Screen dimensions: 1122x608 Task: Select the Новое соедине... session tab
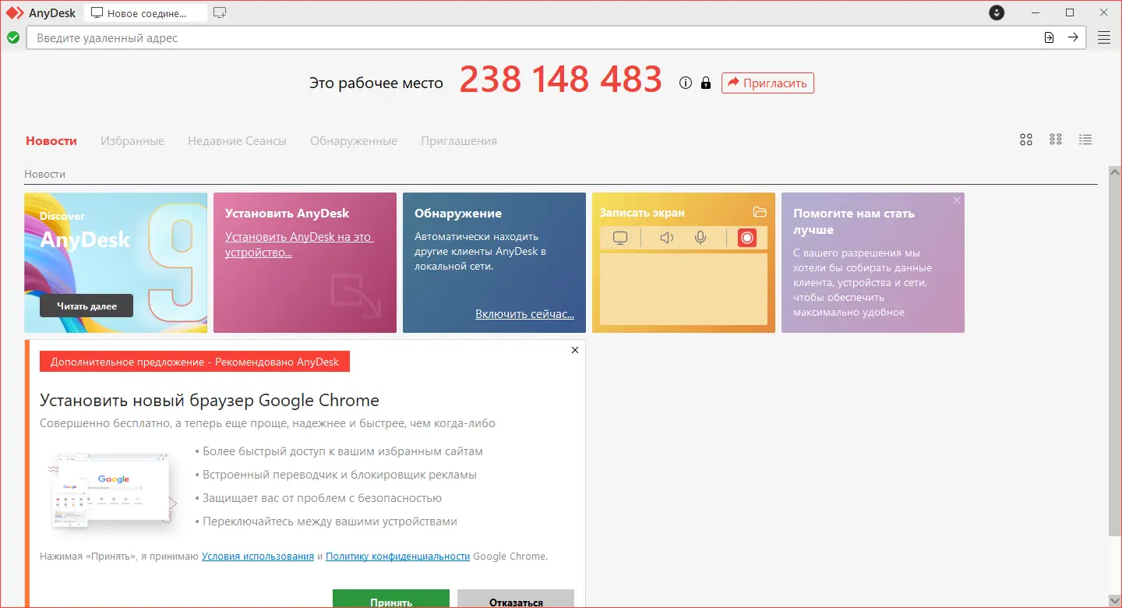point(145,13)
